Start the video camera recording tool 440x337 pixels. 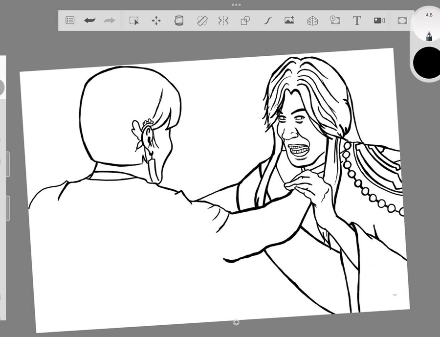click(x=379, y=21)
